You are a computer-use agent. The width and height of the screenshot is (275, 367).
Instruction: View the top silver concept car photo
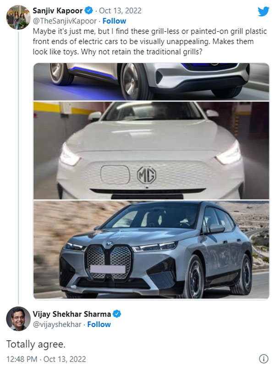pyautogui.click(x=151, y=81)
